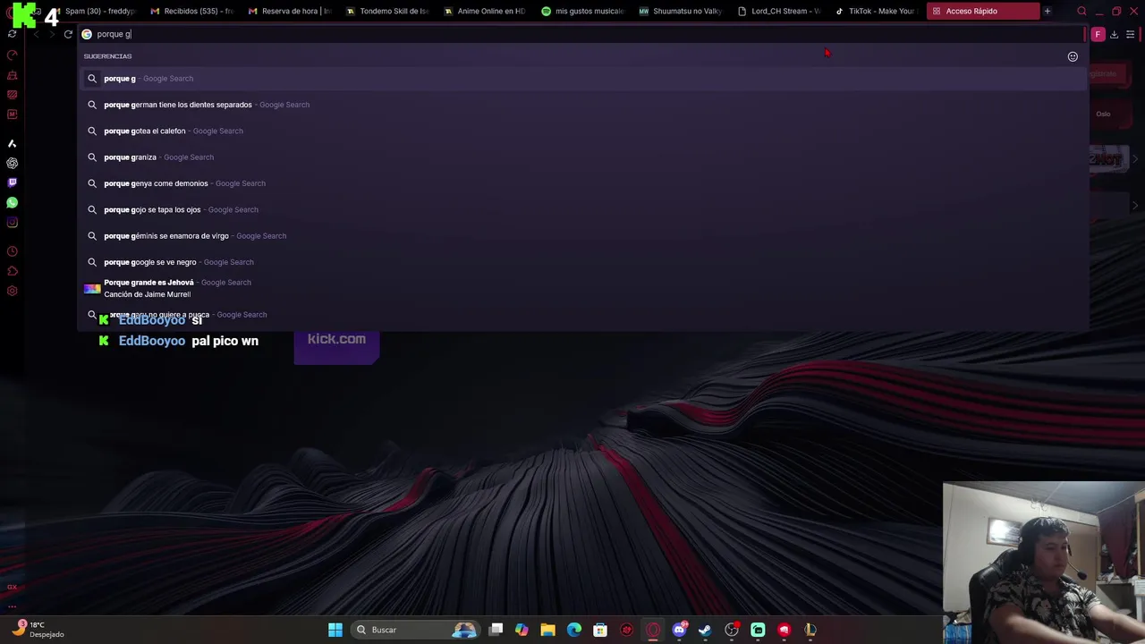Choose 'porque genya come demonios' suggestion
1145x644 pixels.
coord(583,183)
